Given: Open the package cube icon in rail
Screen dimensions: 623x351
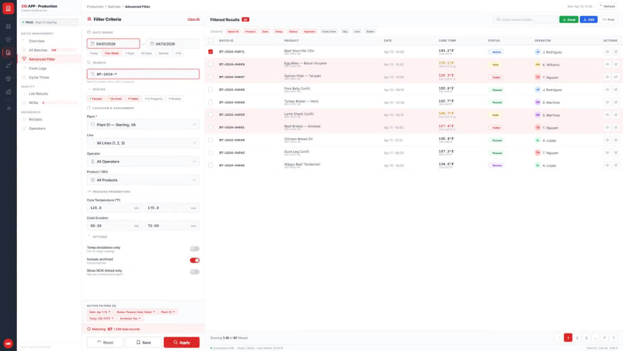Looking at the screenshot, I should [x=8, y=79].
